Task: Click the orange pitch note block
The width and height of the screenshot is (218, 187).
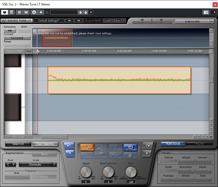Action: tap(119, 80)
